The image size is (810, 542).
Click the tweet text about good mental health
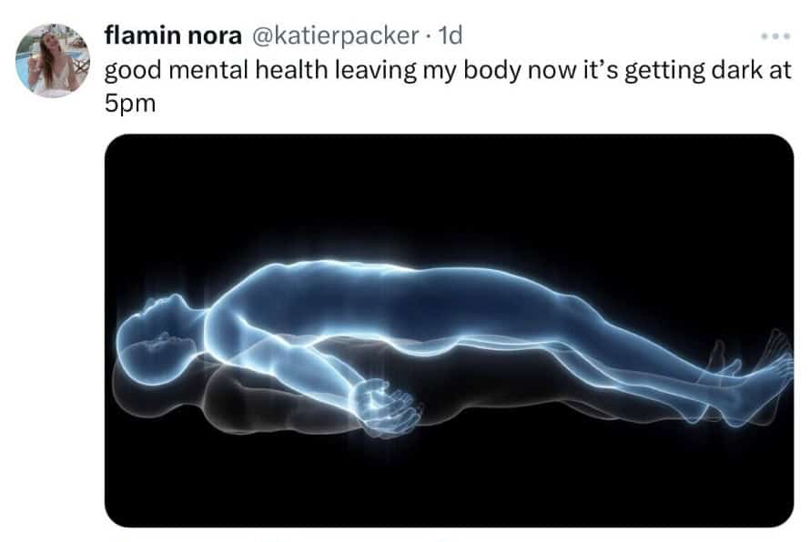tap(448, 86)
